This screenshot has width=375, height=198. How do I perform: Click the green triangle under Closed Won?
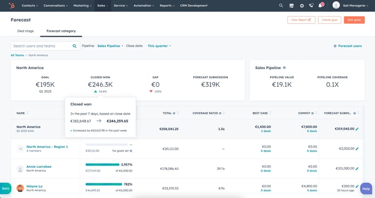point(96,91)
